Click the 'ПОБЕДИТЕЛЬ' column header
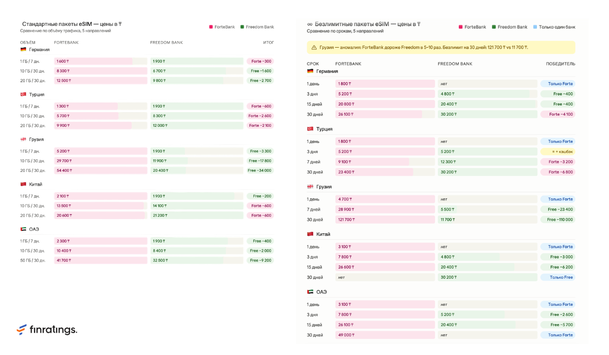 pyautogui.click(x=560, y=64)
